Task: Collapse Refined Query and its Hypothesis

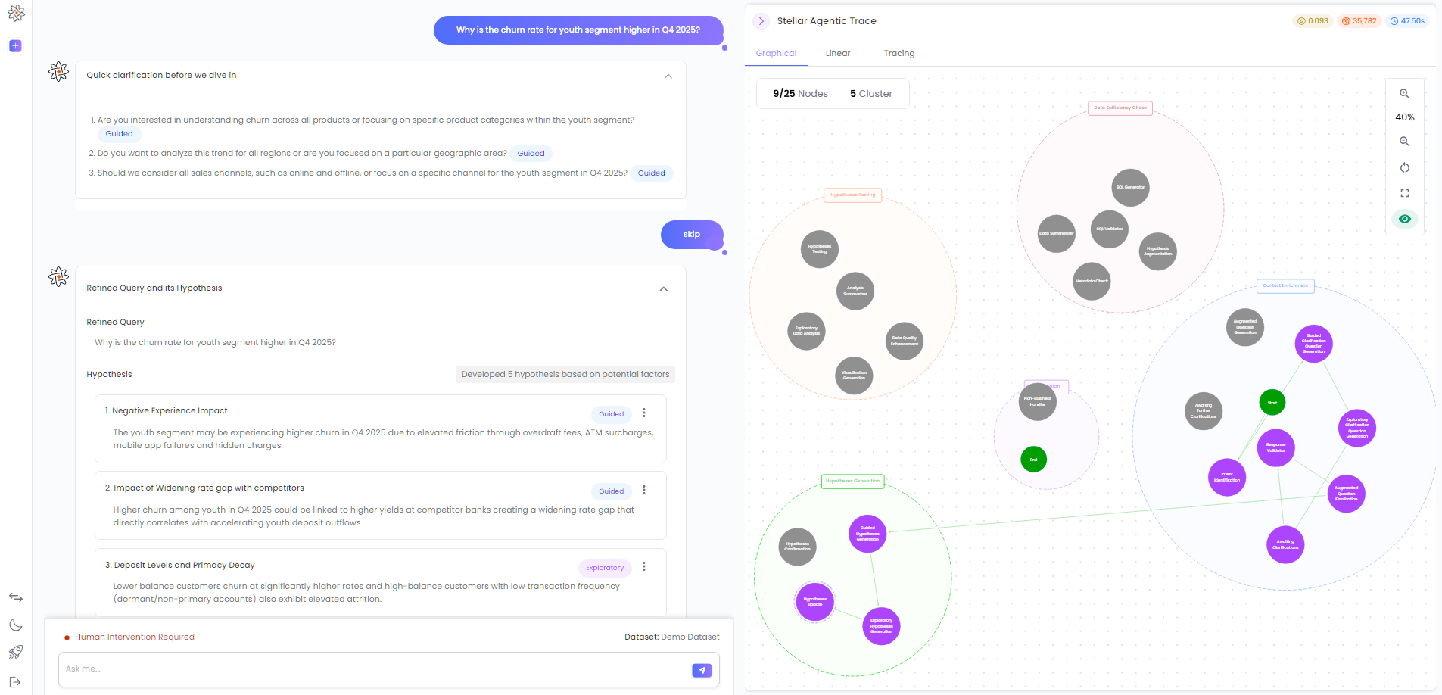Action: coord(664,288)
